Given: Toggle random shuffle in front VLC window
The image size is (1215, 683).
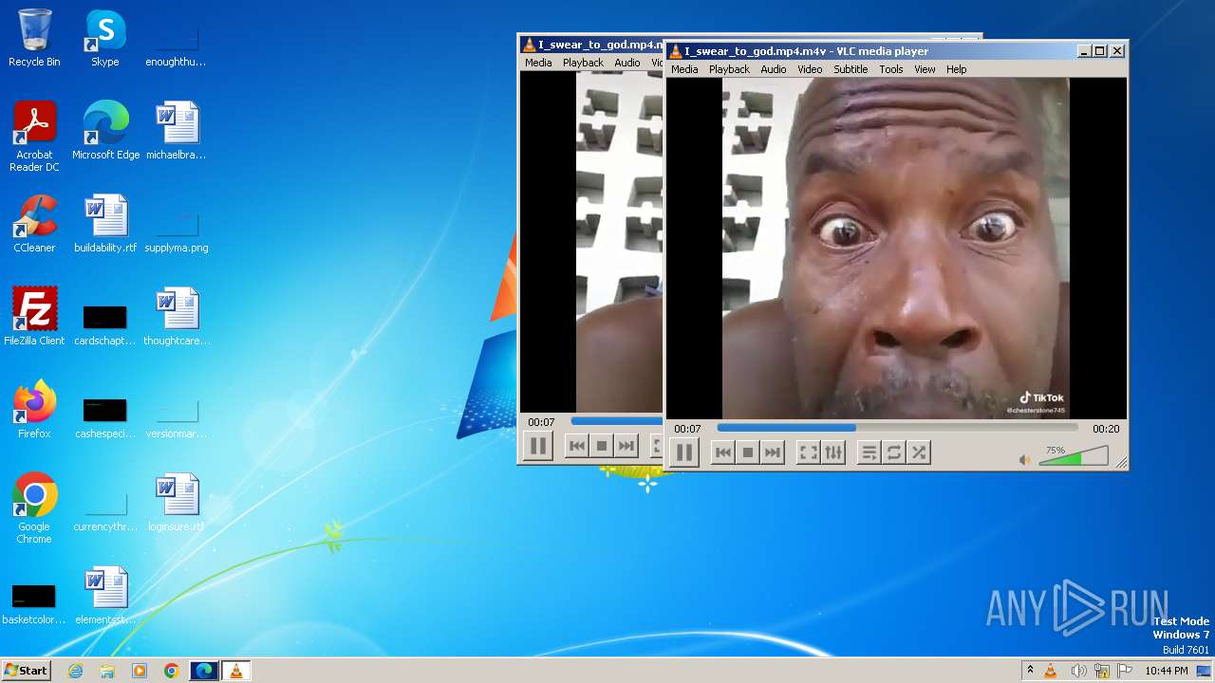Looking at the screenshot, I should coord(919,452).
